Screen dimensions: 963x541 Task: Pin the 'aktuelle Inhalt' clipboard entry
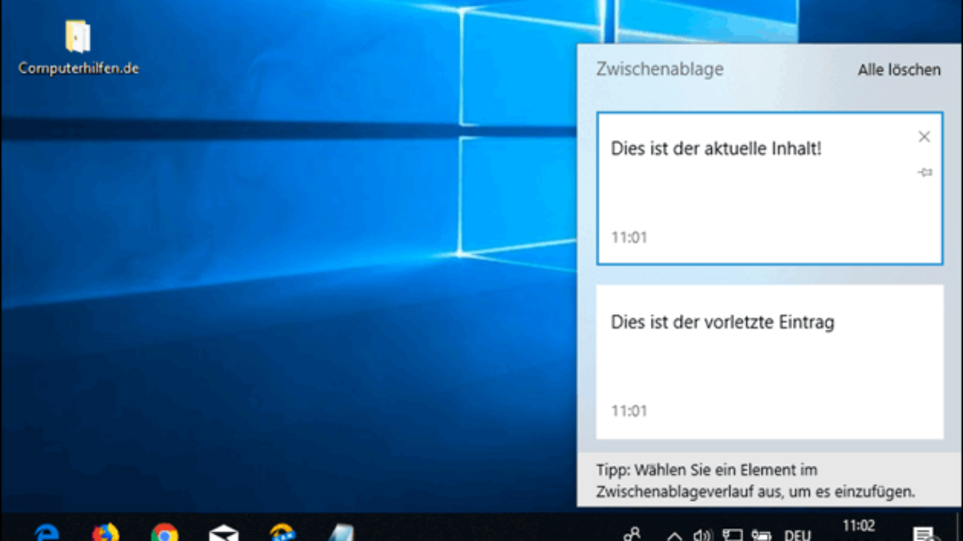pyautogui.click(x=924, y=172)
